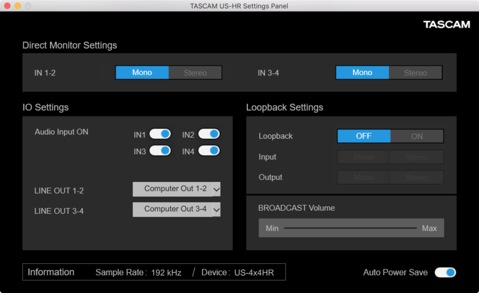Click the Loopback Settings heading
Viewport: 479px width, 293px height.
tap(285, 107)
